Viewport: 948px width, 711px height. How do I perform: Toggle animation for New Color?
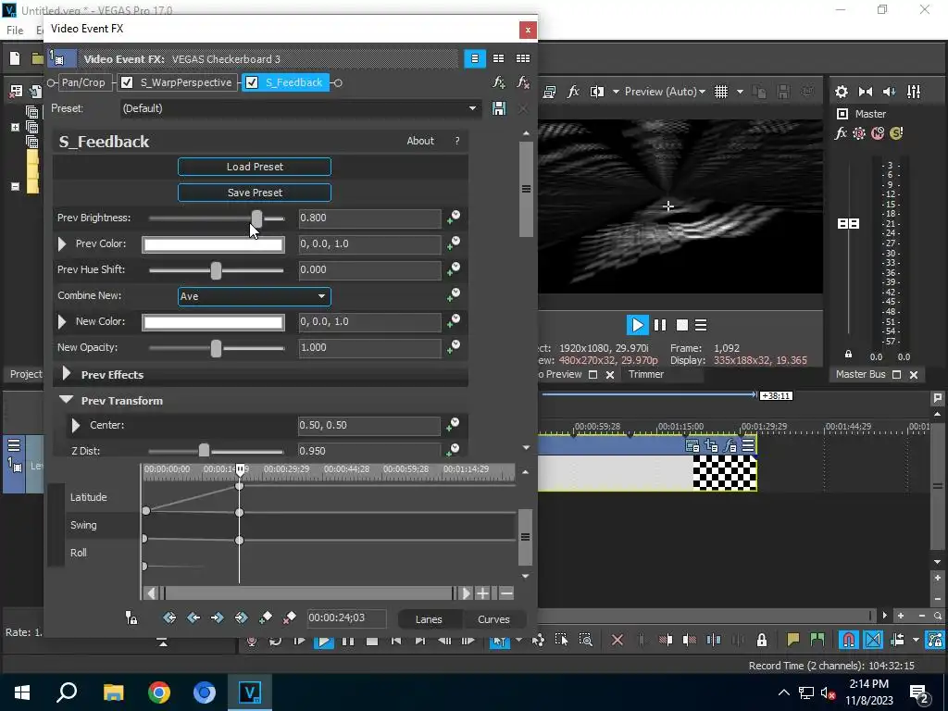pyautogui.click(x=454, y=321)
